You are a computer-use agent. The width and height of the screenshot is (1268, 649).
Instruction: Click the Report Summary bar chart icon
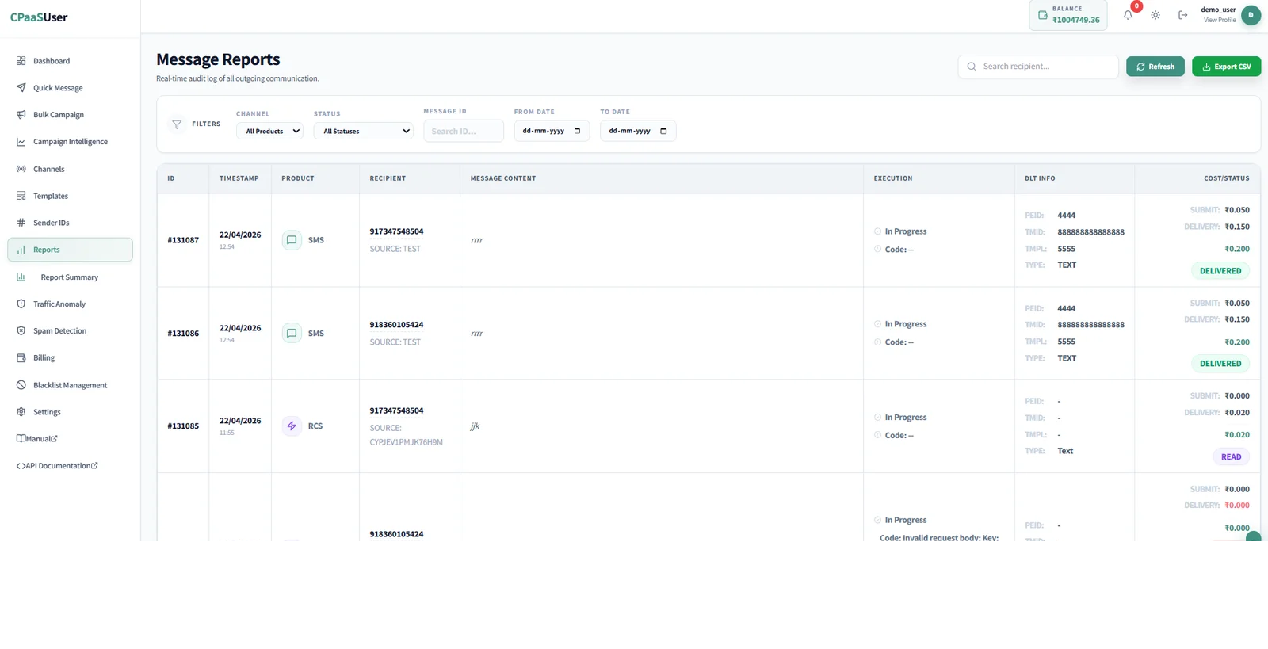pos(21,277)
